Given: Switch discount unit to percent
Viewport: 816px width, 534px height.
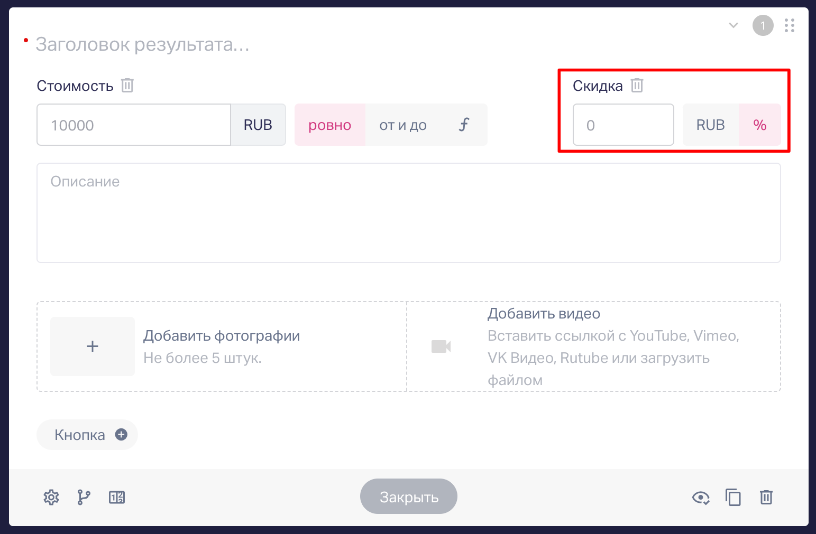Looking at the screenshot, I should point(760,125).
